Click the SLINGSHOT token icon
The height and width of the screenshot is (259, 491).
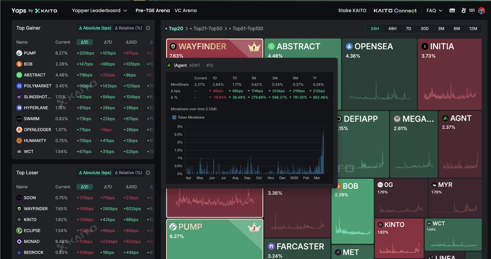(19, 97)
